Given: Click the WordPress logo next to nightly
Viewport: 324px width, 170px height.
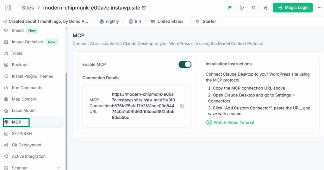Looking at the screenshot, I should 102,22.
